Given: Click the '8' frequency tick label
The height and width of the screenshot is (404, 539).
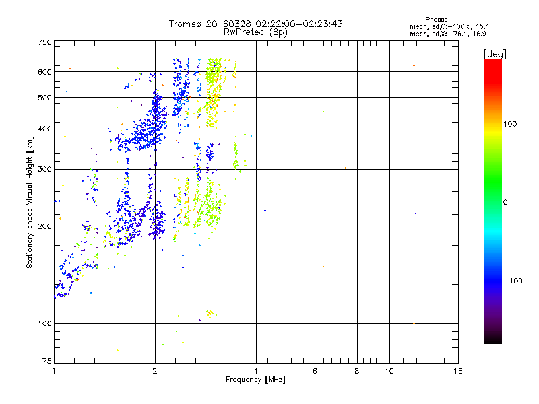Looking at the screenshot, I should [357, 371].
